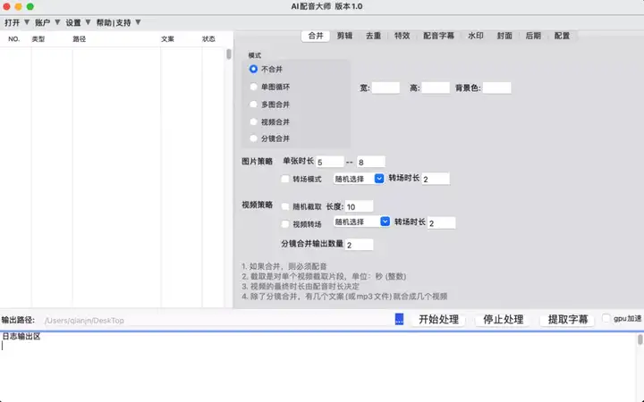Click the 分镜合并输出数量 field
The height and width of the screenshot is (402, 644).
(x=360, y=245)
